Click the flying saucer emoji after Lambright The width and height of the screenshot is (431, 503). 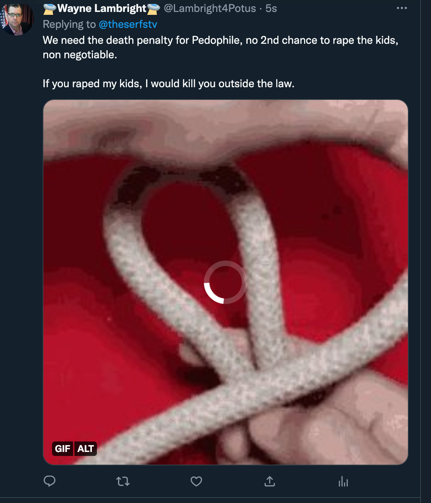154,9
